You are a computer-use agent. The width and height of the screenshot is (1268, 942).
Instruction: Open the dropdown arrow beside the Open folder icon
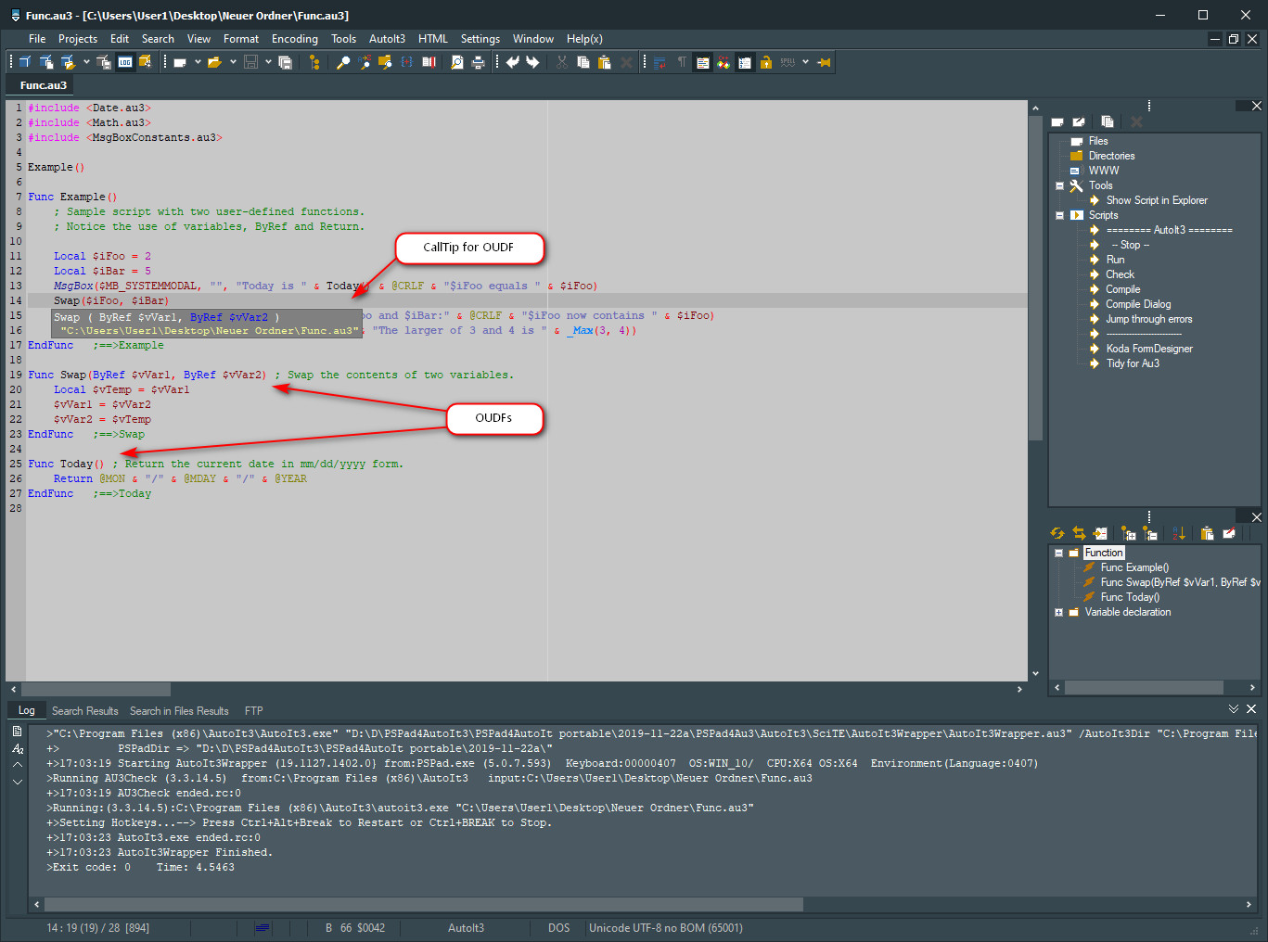click(x=232, y=62)
